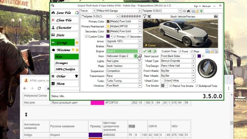
Task: Click the app icon in editor title bar
Action: [x=52, y=5]
